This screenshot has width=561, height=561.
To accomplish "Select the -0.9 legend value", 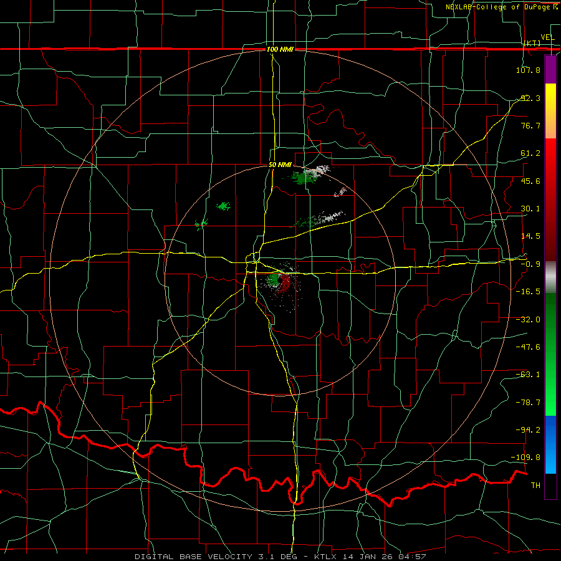I will coord(530,264).
